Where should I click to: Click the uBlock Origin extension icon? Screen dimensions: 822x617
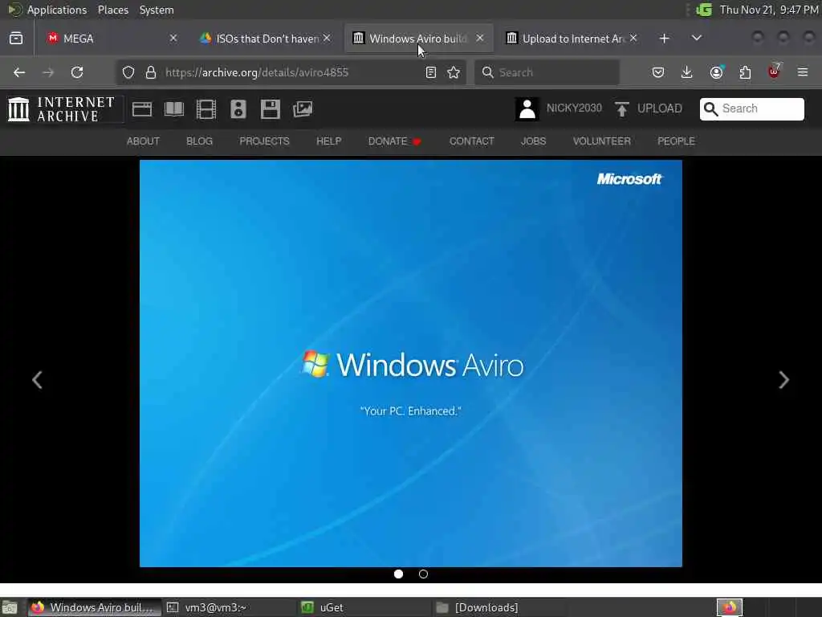[774, 72]
